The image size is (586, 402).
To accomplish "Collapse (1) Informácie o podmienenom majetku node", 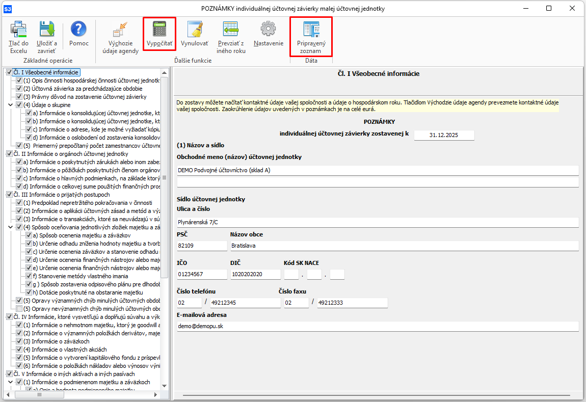I will pos(11,382).
